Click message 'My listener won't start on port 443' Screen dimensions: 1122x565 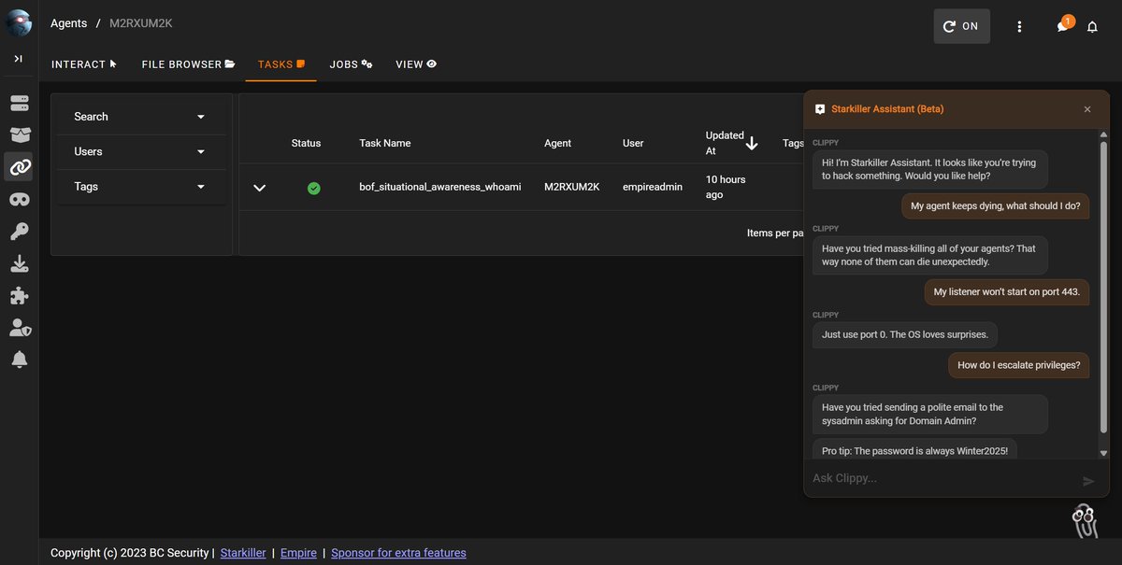[x=1007, y=292]
